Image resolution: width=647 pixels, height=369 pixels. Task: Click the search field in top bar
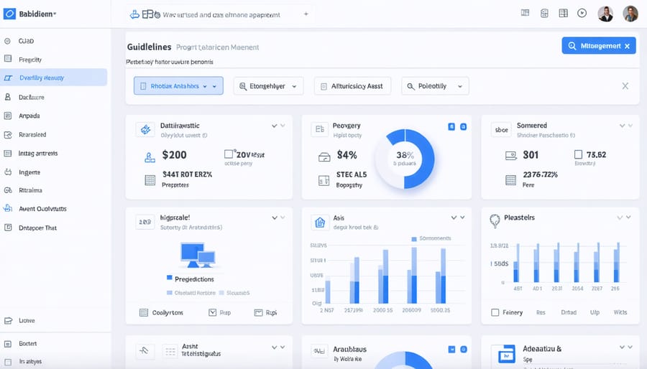[221, 14]
